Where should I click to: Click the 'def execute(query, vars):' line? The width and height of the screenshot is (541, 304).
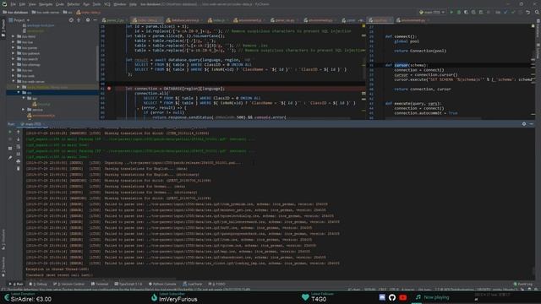pos(413,103)
